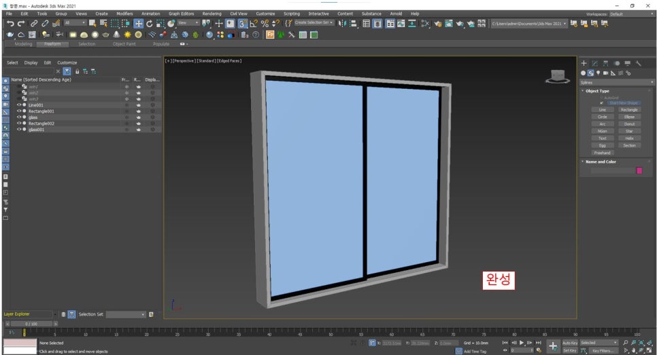This screenshot has height=355, width=657.
Task: Activate the Select and Link tool
Action: pos(34,23)
